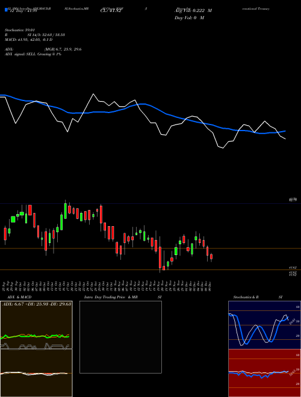Click the rotated 52.63 value in the red panel
The width and height of the screenshot is (301, 397).
coord(291,373)
